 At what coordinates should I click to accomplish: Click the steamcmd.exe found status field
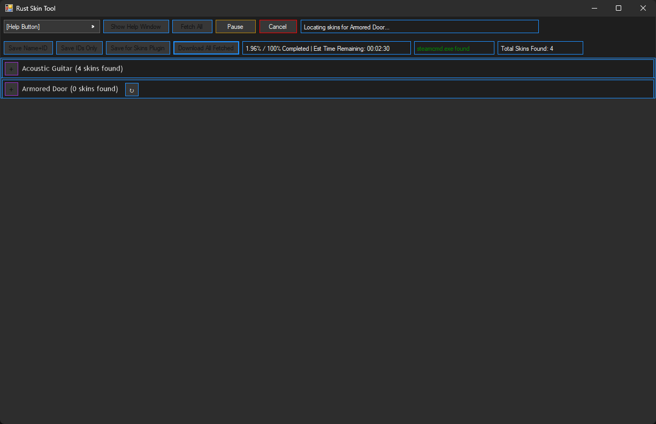(x=454, y=48)
